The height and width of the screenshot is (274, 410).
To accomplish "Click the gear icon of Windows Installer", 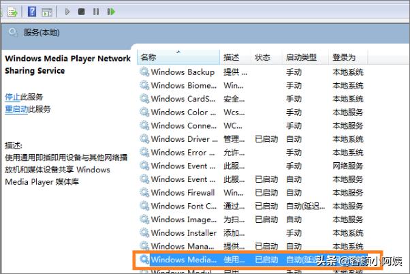I will click(x=144, y=232).
